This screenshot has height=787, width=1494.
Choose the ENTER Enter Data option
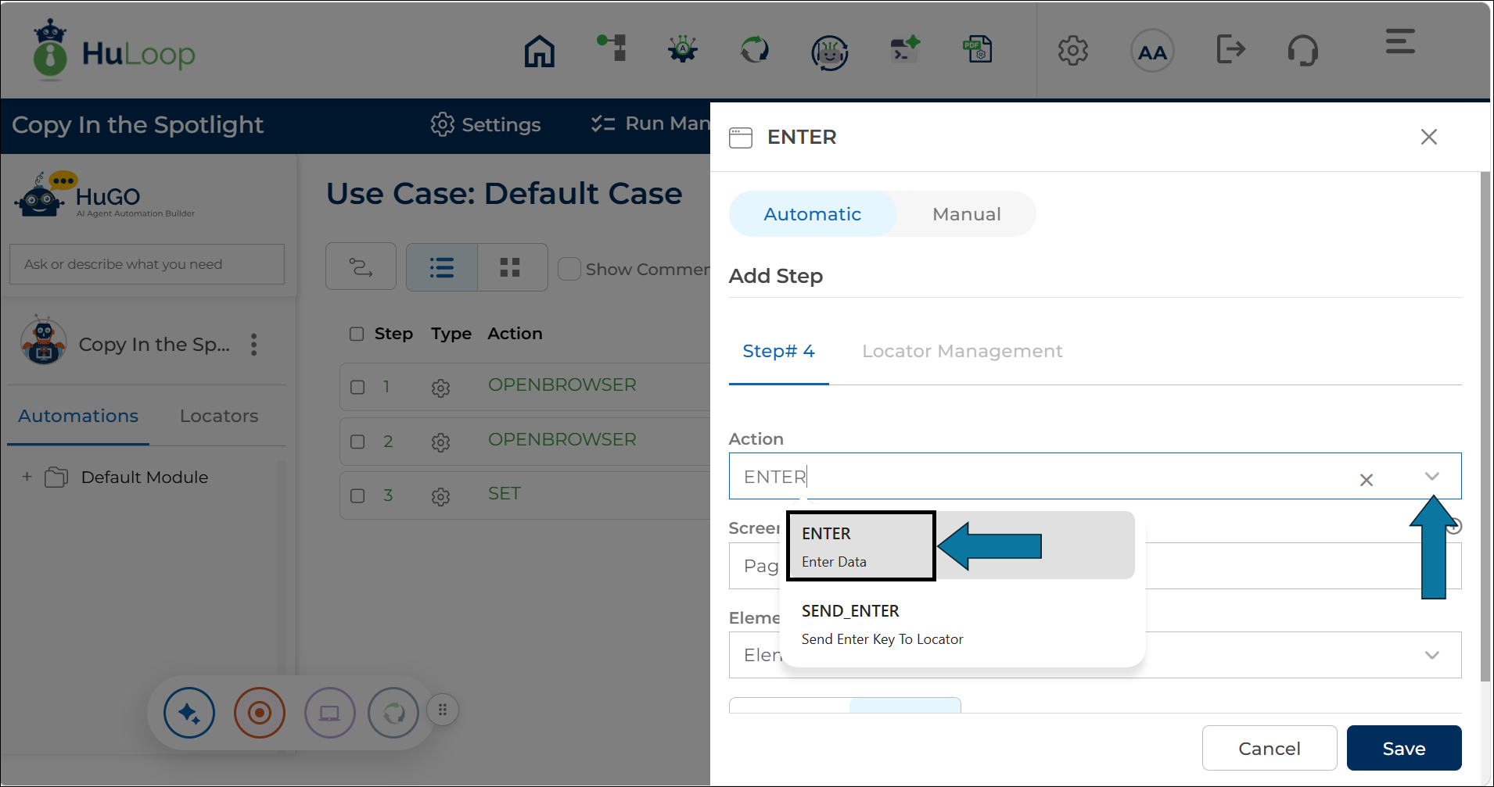(961, 546)
